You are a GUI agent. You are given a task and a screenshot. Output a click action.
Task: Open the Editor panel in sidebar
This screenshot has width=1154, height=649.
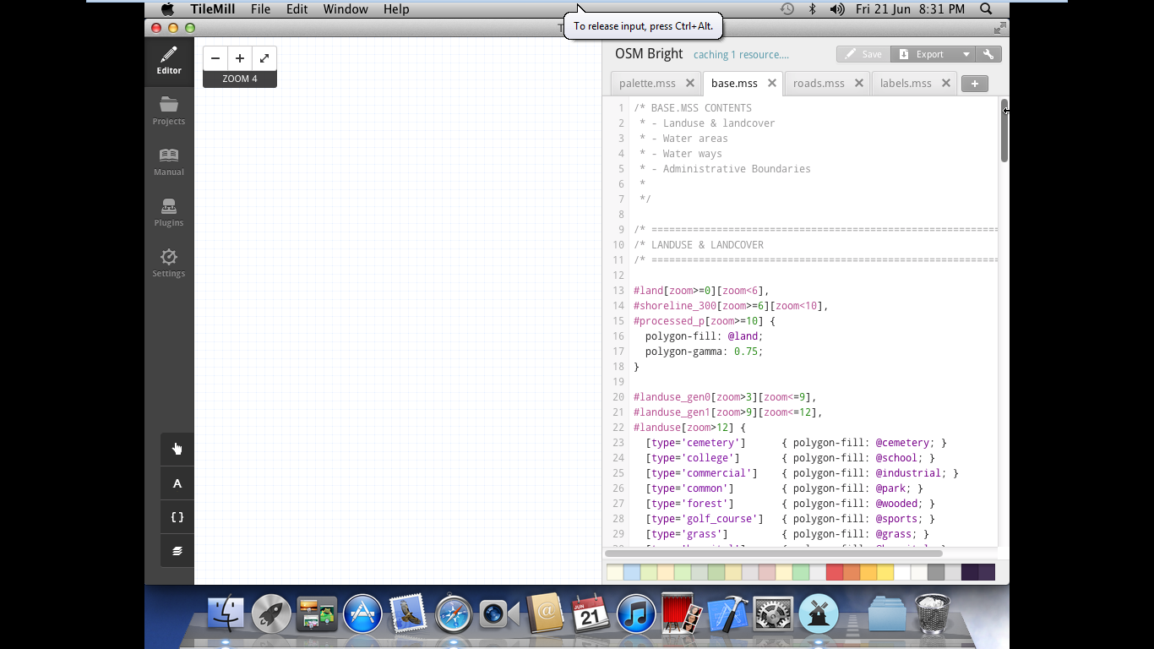(169, 61)
